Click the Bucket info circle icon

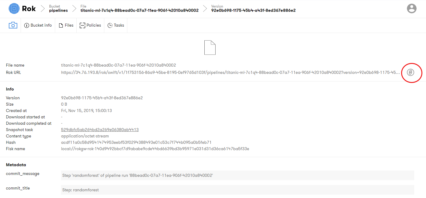27,25
